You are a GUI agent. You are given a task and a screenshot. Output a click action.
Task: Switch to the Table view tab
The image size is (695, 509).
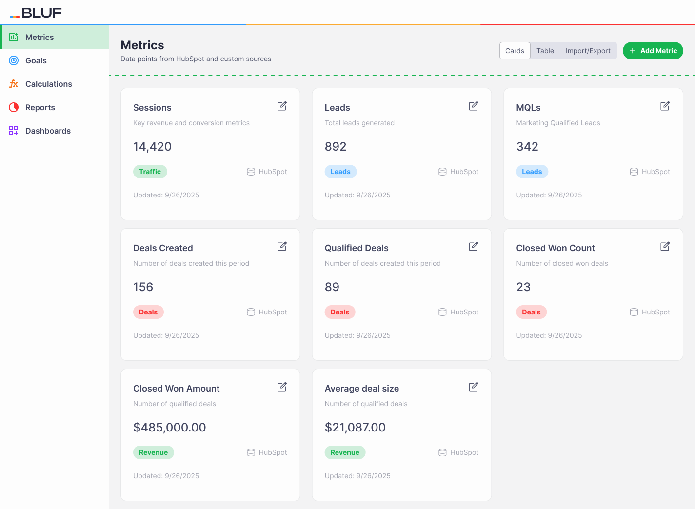(x=545, y=51)
